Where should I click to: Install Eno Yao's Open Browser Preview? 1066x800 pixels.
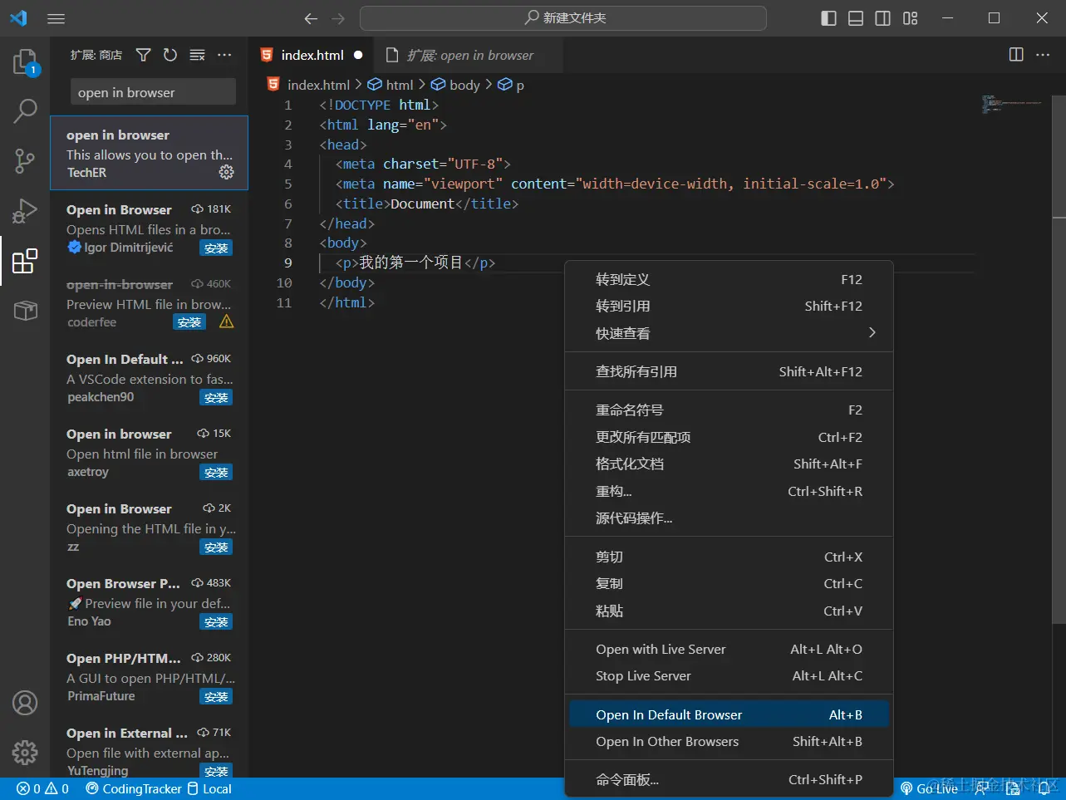click(x=216, y=621)
